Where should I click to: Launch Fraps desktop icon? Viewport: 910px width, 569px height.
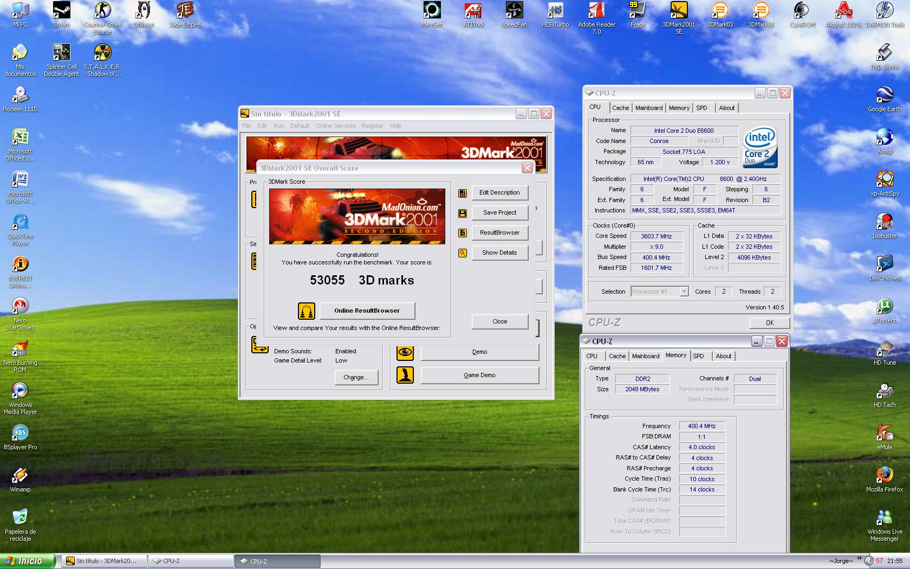tap(638, 15)
